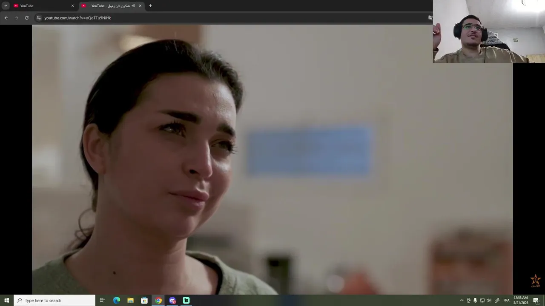545x306 pixels.
Task: Open the purple chat app taskbar icon
Action: point(172,300)
